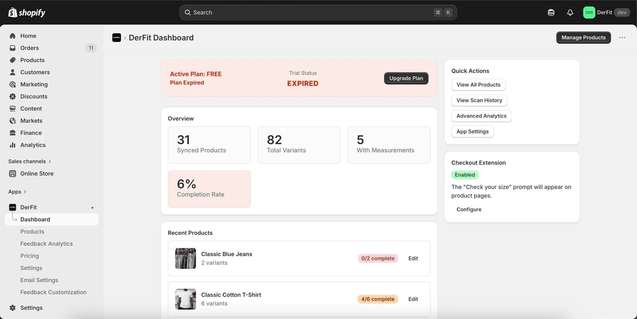The width and height of the screenshot is (637, 319).
Task: Open Classic Cotton T-Shirt thumbnail
Action: coord(185,299)
